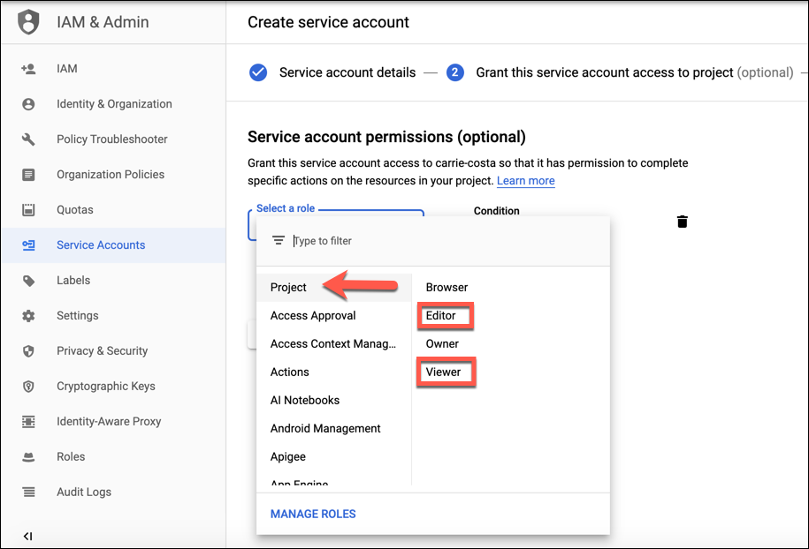Click the Organization Policies document icon
This screenshot has height=549, width=809.
(x=28, y=175)
